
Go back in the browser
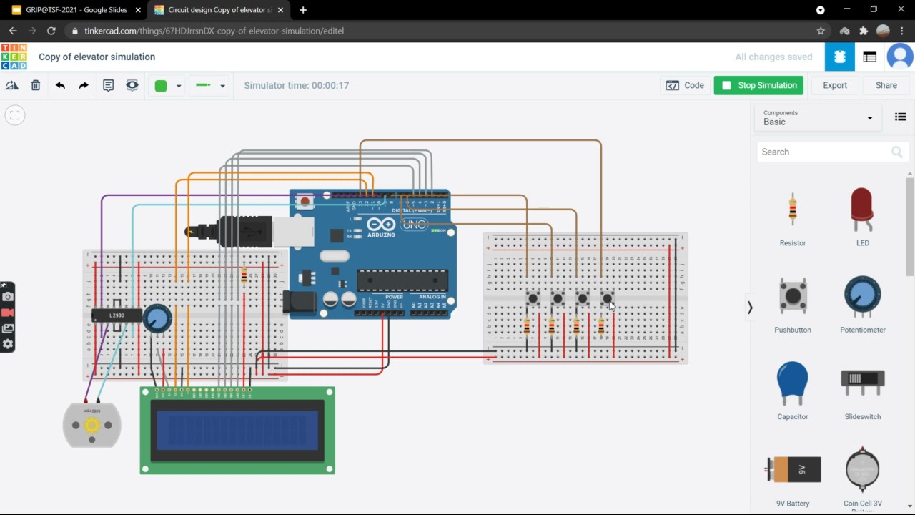tap(13, 31)
